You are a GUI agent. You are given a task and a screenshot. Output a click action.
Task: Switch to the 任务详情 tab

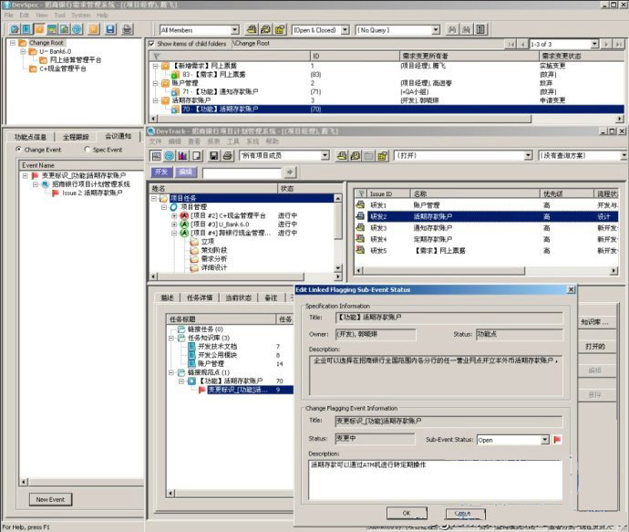[x=199, y=297]
